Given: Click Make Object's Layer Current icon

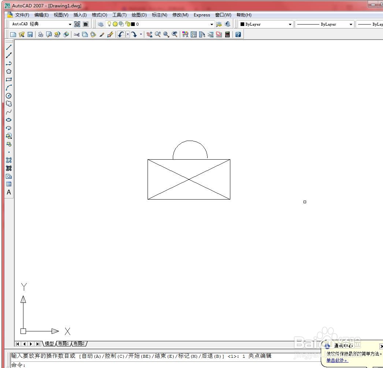Looking at the screenshot, I should coord(219,24).
